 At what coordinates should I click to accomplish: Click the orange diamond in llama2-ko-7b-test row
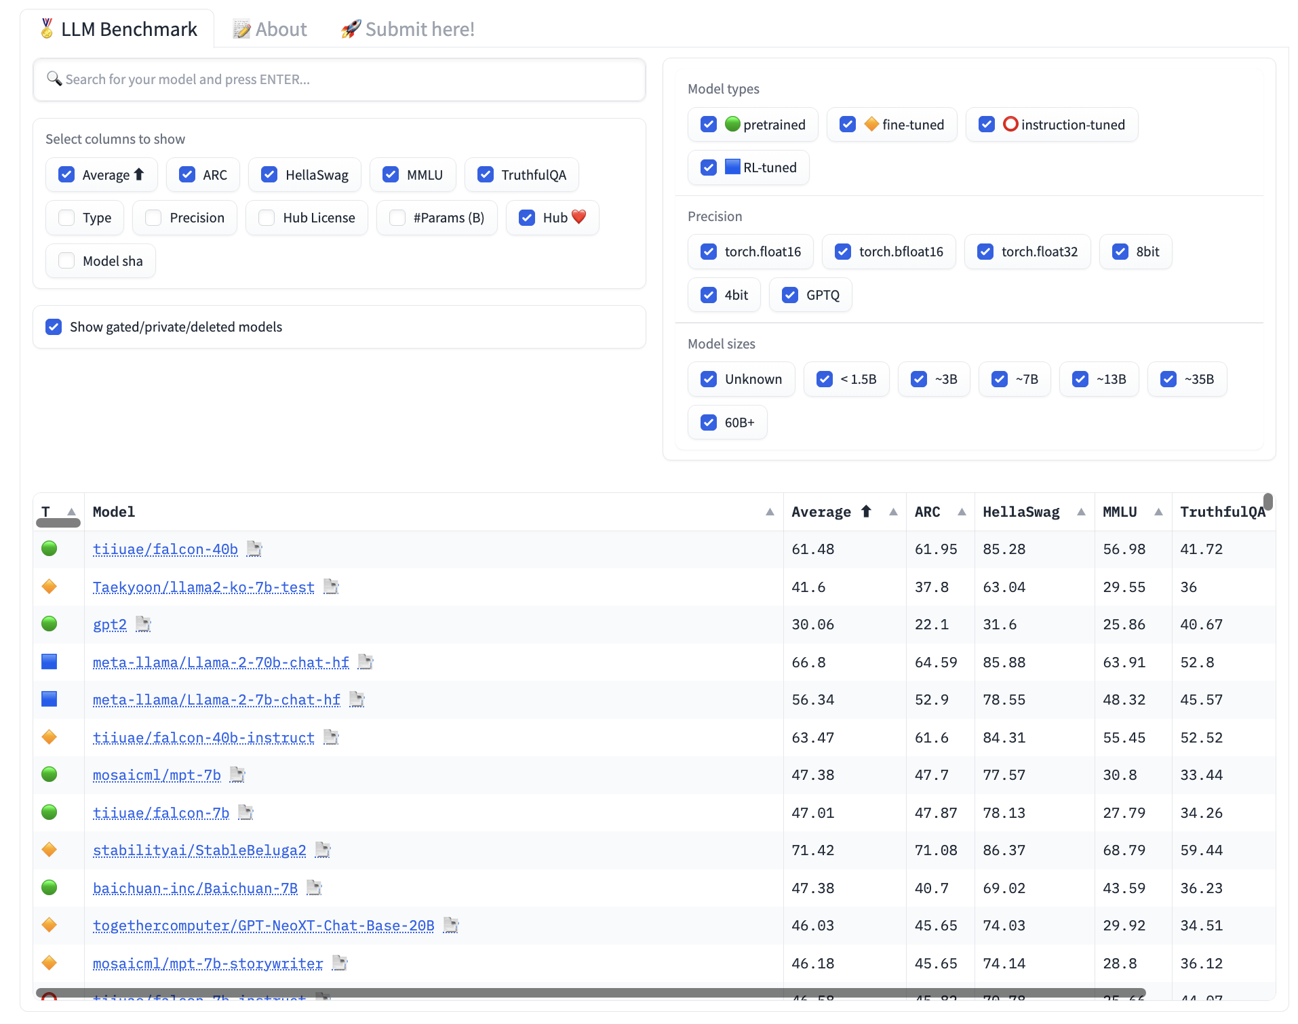[50, 587]
